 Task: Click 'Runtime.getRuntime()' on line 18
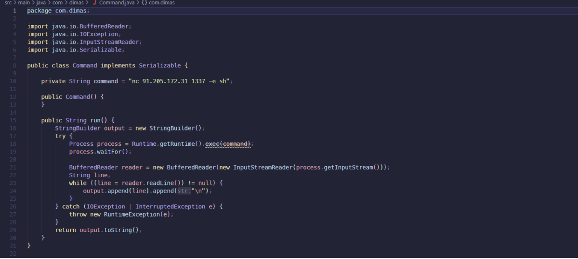click(x=167, y=143)
